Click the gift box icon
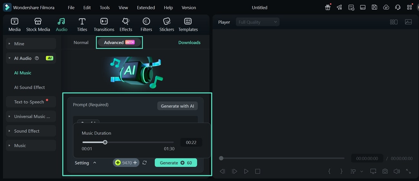419x181 pixels. click(x=328, y=7)
